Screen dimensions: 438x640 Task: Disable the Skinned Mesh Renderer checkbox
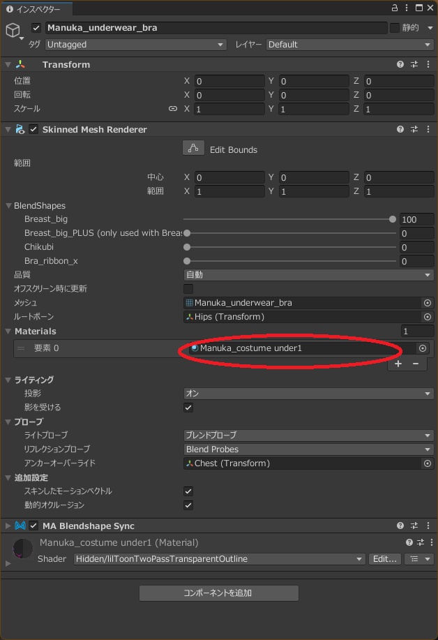(x=33, y=129)
